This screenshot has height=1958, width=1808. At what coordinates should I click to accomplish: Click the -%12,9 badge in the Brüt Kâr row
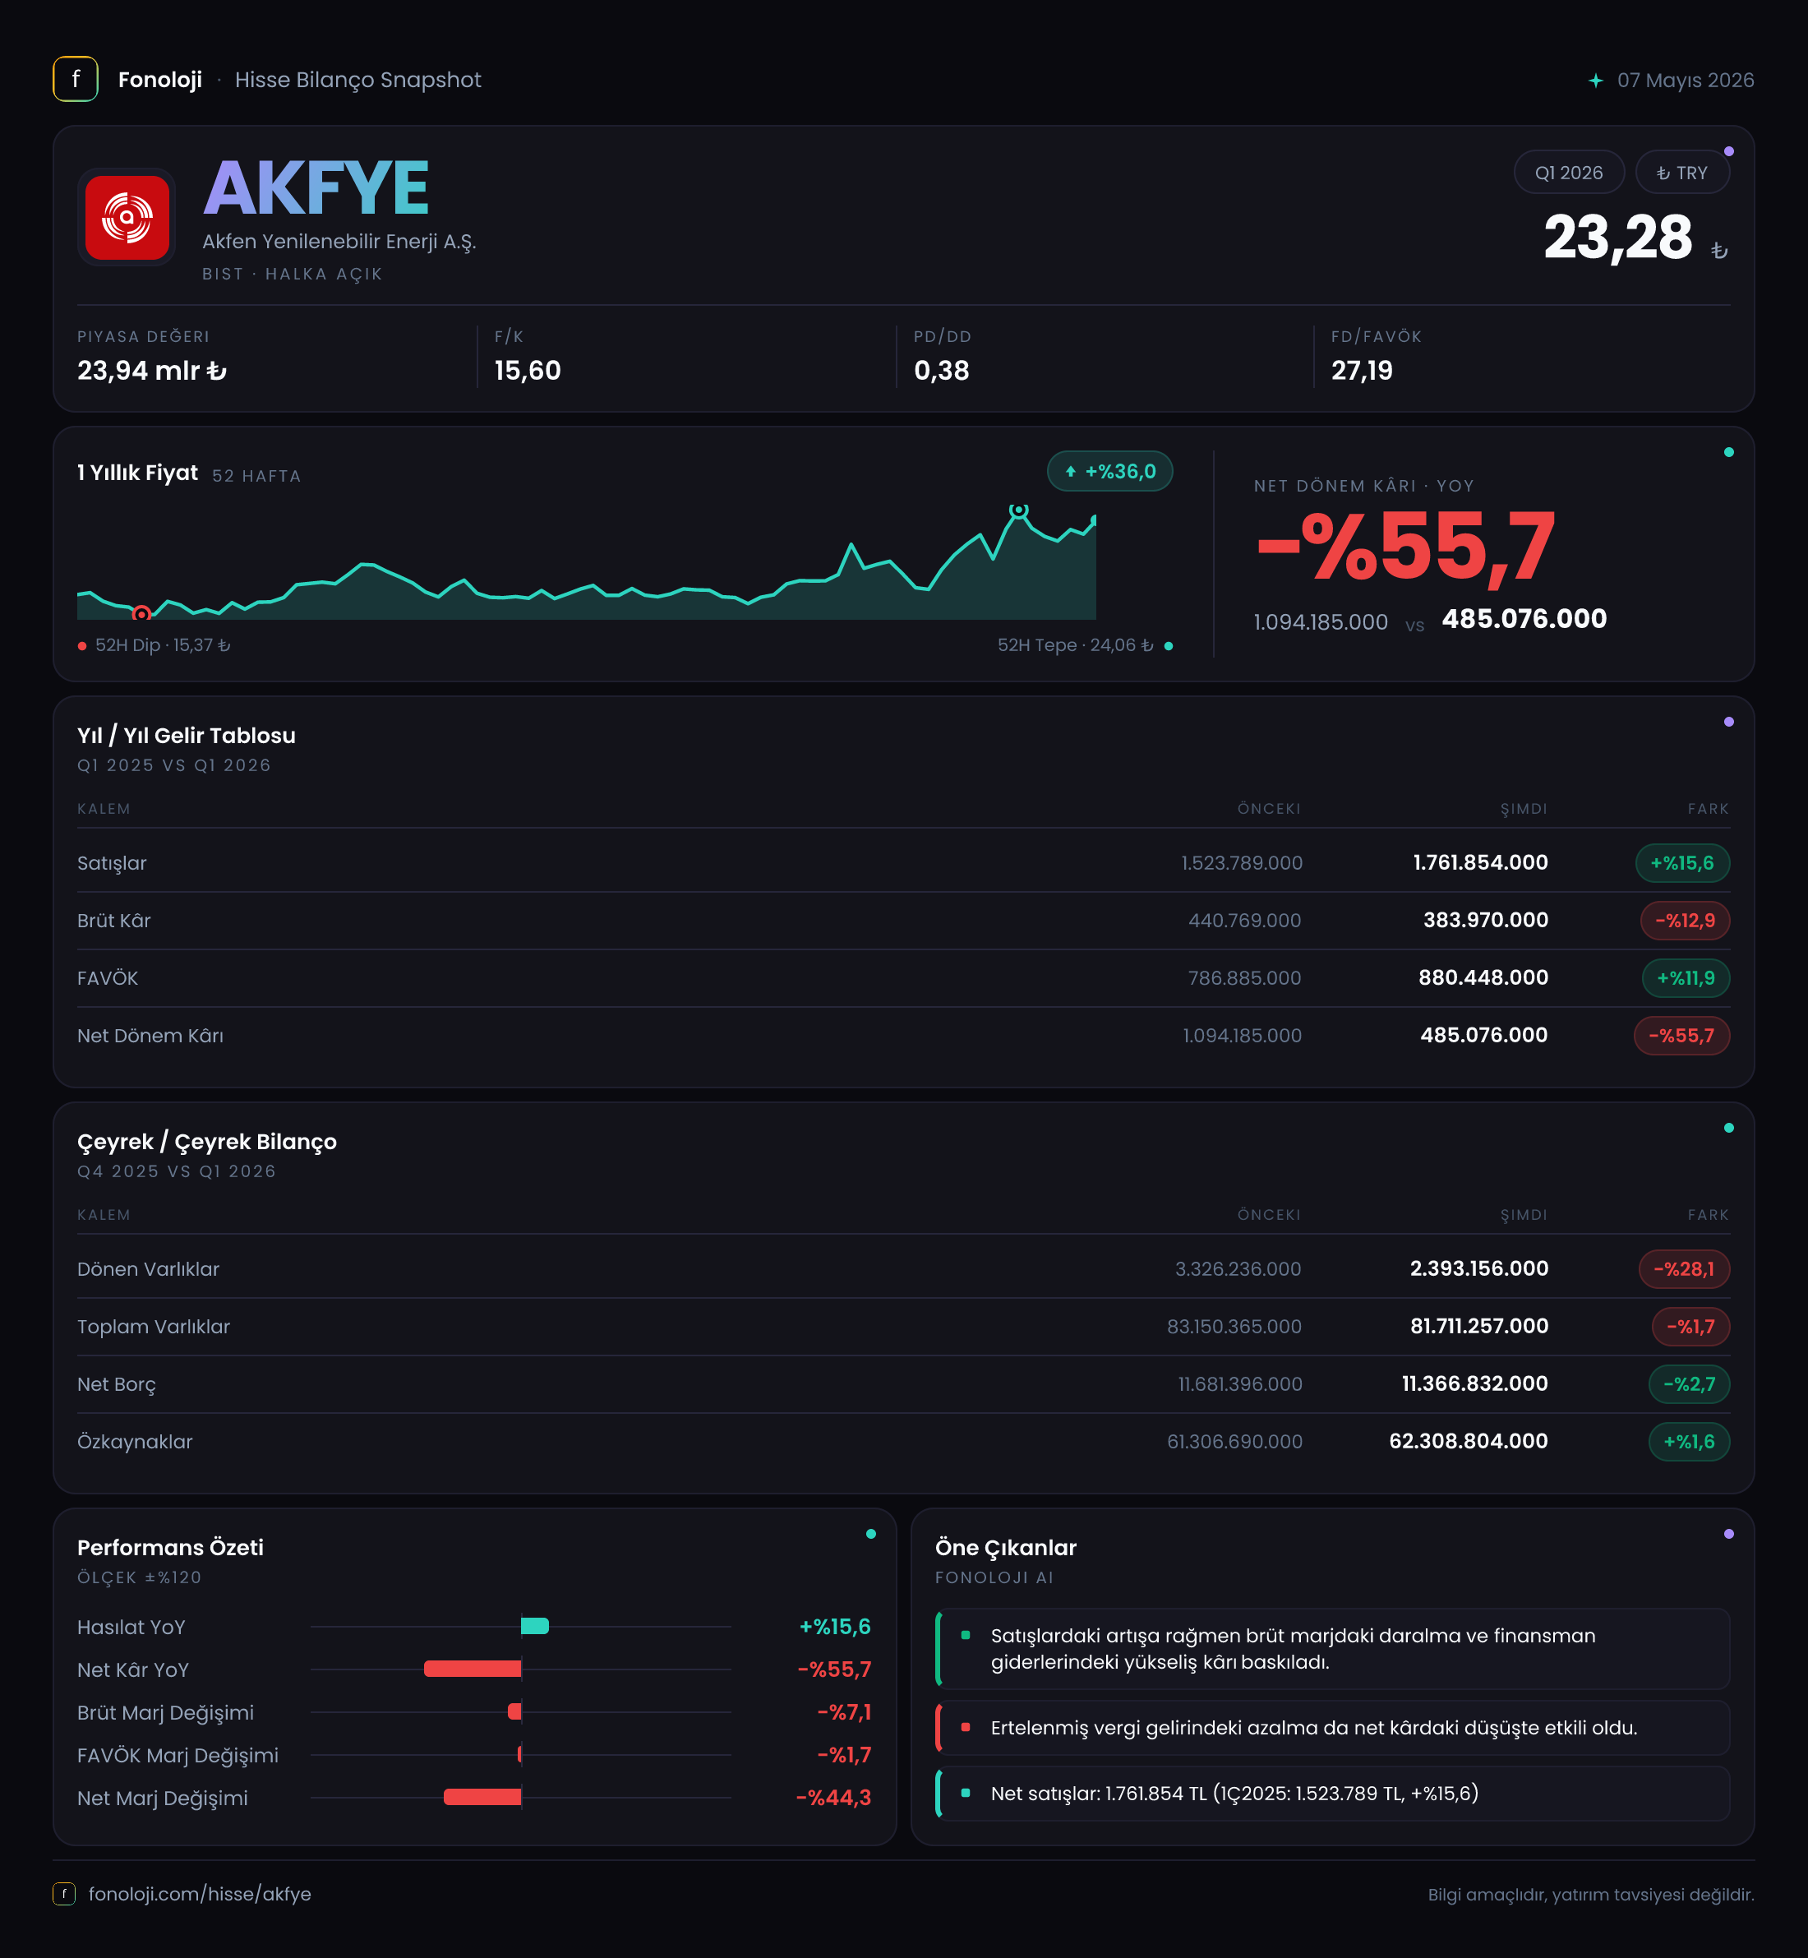1685,921
